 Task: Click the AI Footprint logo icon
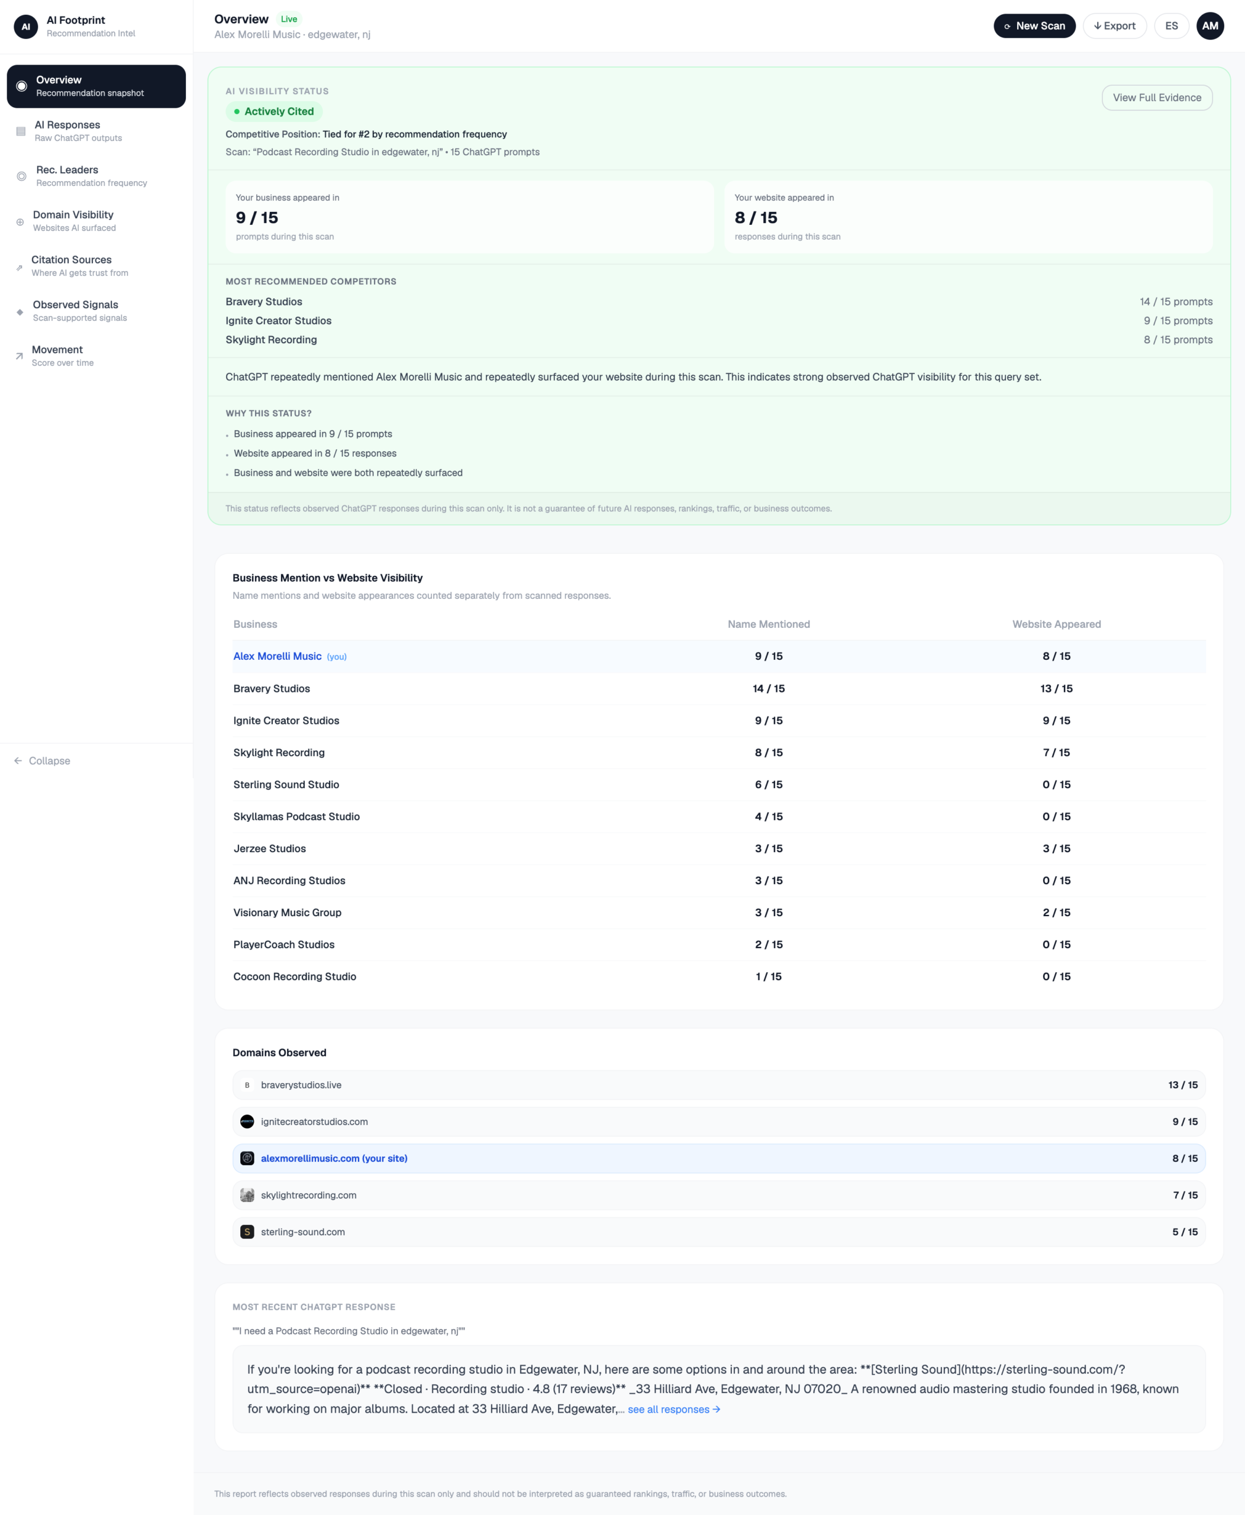click(x=26, y=27)
